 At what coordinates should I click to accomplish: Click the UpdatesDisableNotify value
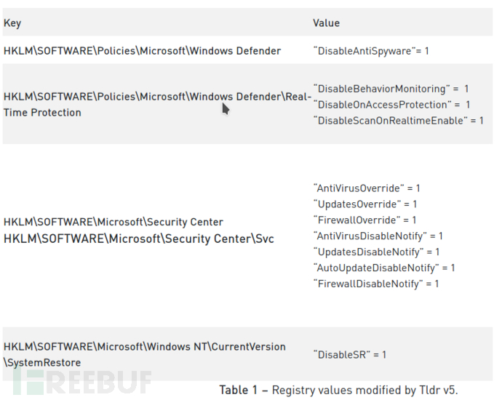[x=376, y=252]
